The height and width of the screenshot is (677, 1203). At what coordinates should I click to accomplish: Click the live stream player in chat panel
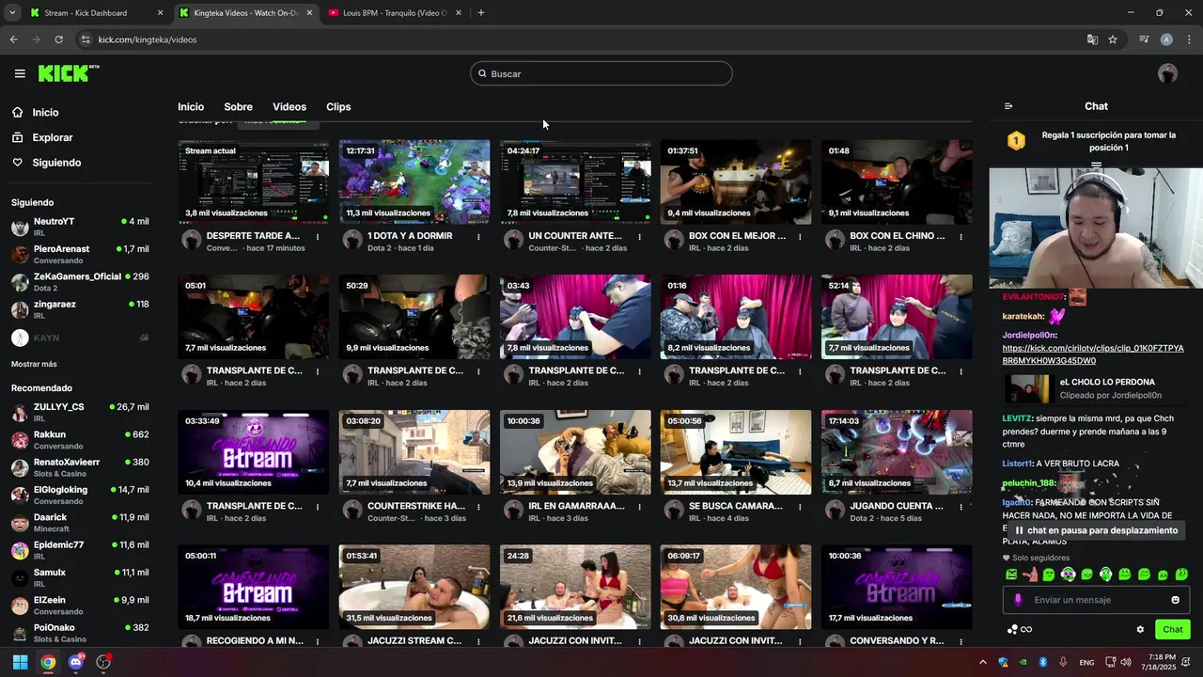[x=1096, y=228]
